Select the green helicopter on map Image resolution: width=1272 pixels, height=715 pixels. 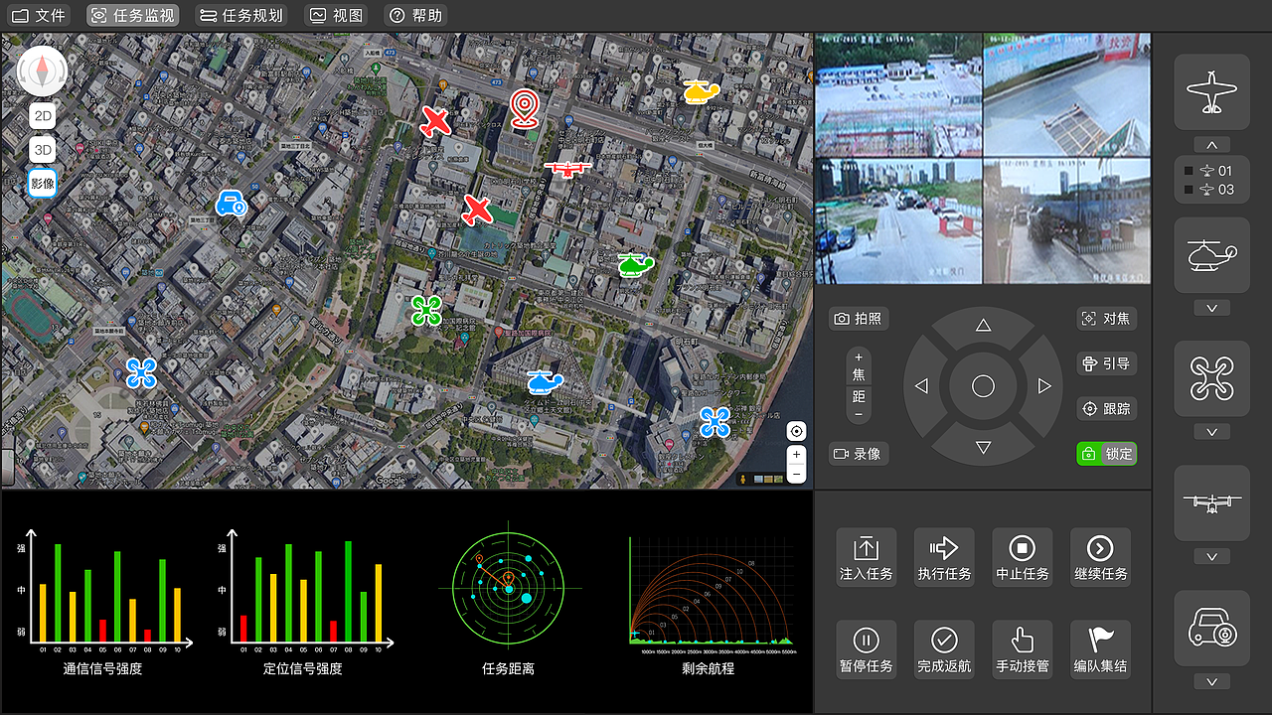(635, 264)
